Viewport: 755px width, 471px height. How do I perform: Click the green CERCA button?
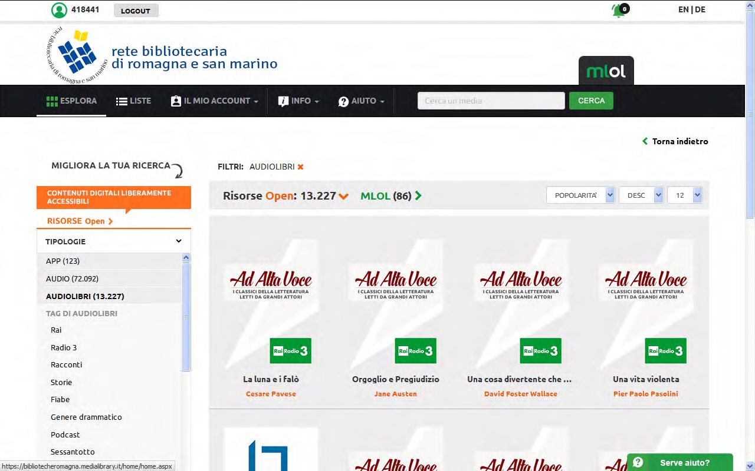pyautogui.click(x=591, y=101)
